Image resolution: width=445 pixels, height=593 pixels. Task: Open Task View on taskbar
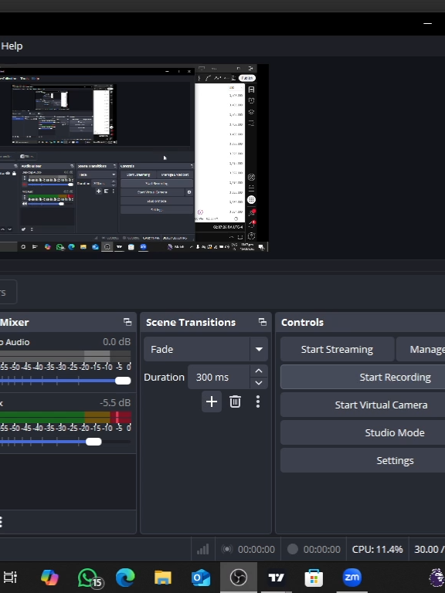pyautogui.click(x=10, y=577)
